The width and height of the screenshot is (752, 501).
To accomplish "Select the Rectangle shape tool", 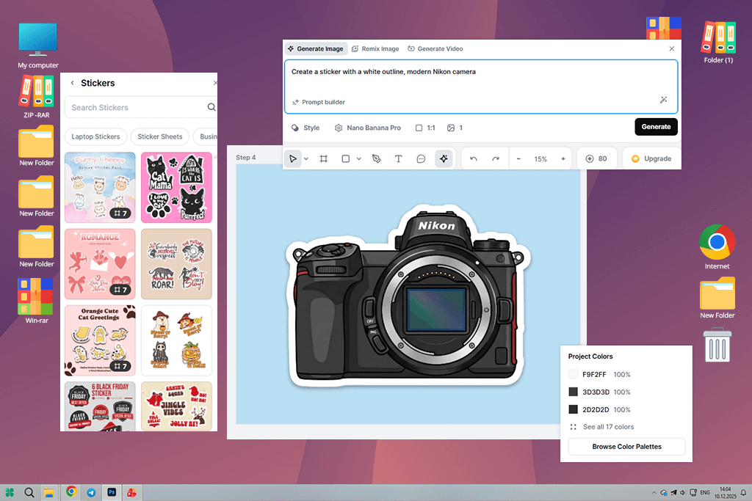I will 345,158.
